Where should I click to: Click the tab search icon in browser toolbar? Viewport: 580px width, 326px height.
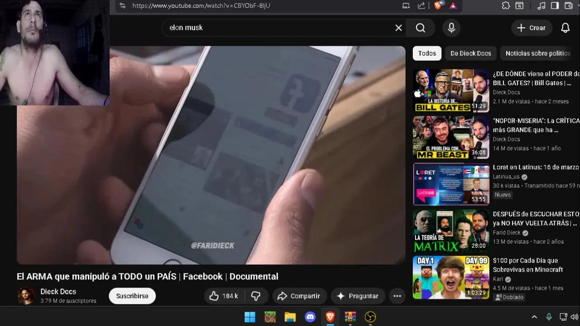click(x=520, y=5)
